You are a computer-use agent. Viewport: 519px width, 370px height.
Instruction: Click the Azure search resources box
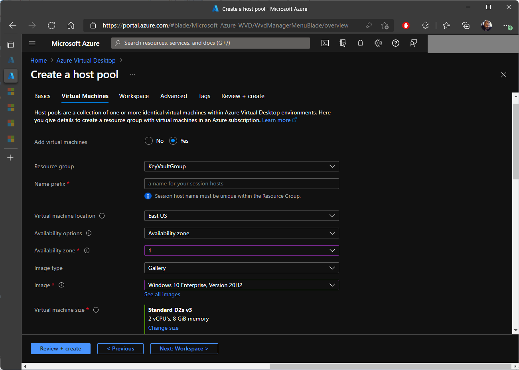[x=211, y=43]
